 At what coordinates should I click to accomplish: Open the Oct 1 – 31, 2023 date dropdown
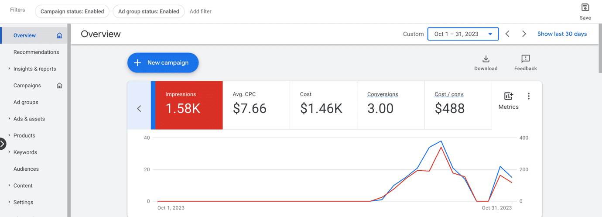pyautogui.click(x=463, y=34)
